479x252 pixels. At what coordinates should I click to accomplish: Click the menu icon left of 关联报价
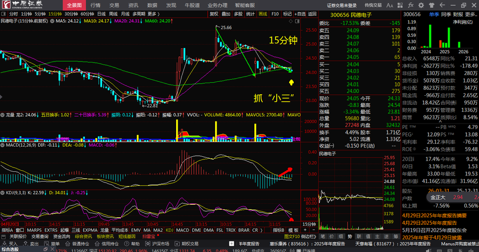tap(4, 237)
